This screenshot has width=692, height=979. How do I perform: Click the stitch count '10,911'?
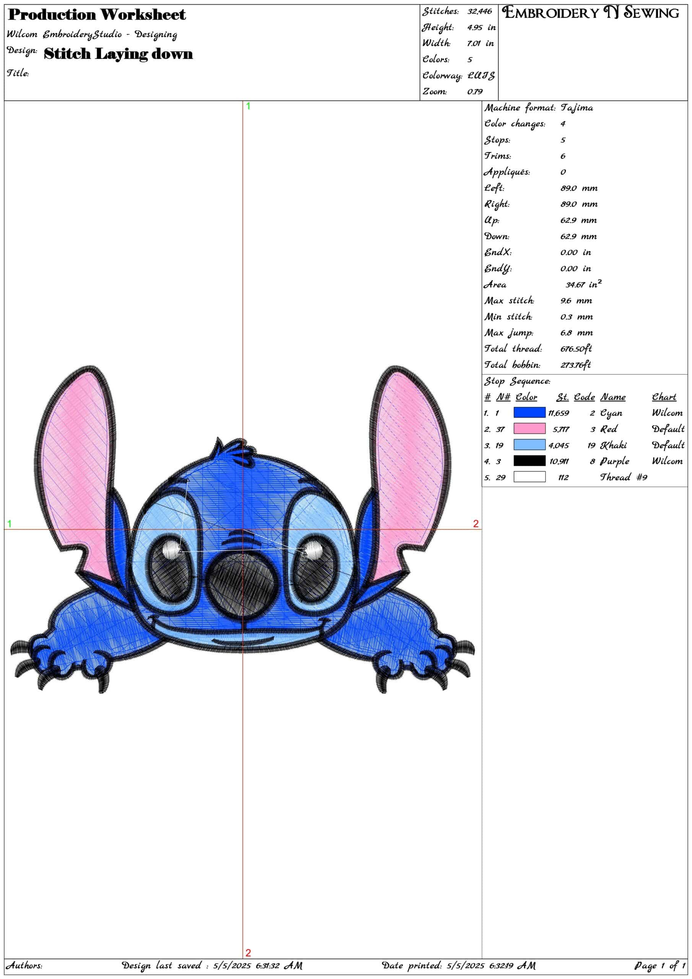[x=559, y=461]
